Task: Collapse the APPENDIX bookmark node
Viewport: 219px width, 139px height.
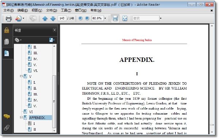Action: [21, 118]
